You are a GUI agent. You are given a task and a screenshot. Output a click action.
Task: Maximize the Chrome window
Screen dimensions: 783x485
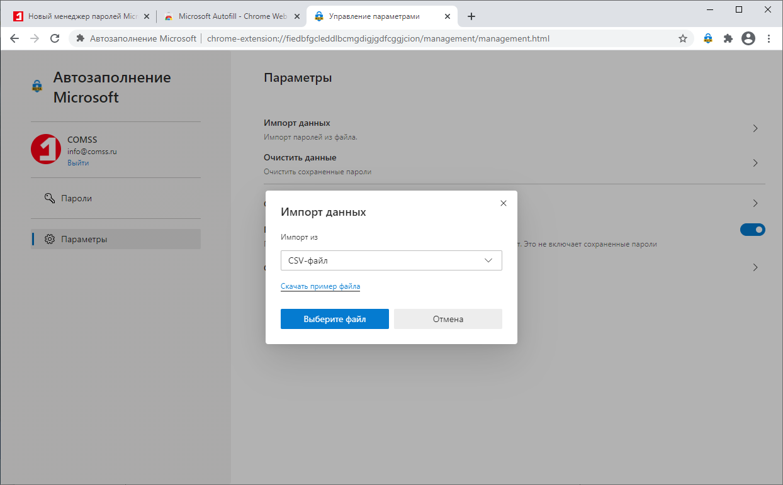[x=739, y=9]
